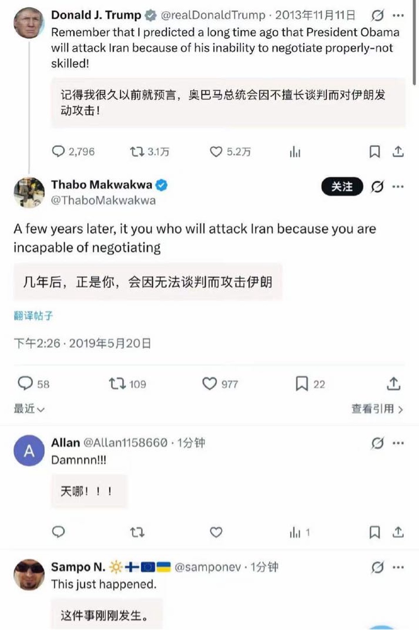This screenshot has height=630, width=419.
Task: View analytics for Trump's tweet
Action: click(x=295, y=152)
